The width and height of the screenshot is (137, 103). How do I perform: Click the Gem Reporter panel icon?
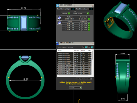point(58,6)
